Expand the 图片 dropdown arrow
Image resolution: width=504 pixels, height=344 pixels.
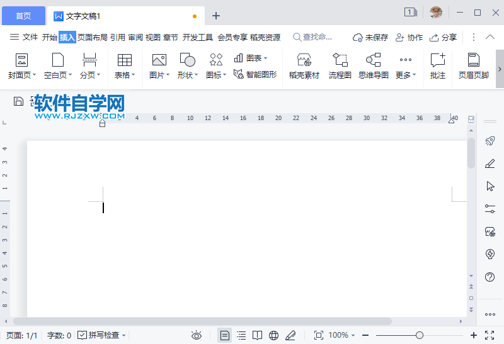point(168,75)
